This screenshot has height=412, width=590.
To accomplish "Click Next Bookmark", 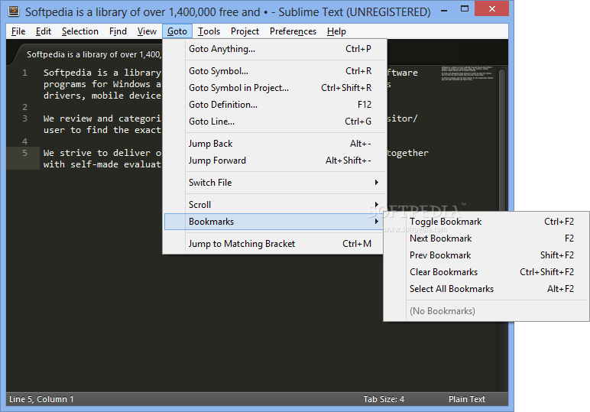I will point(486,238).
